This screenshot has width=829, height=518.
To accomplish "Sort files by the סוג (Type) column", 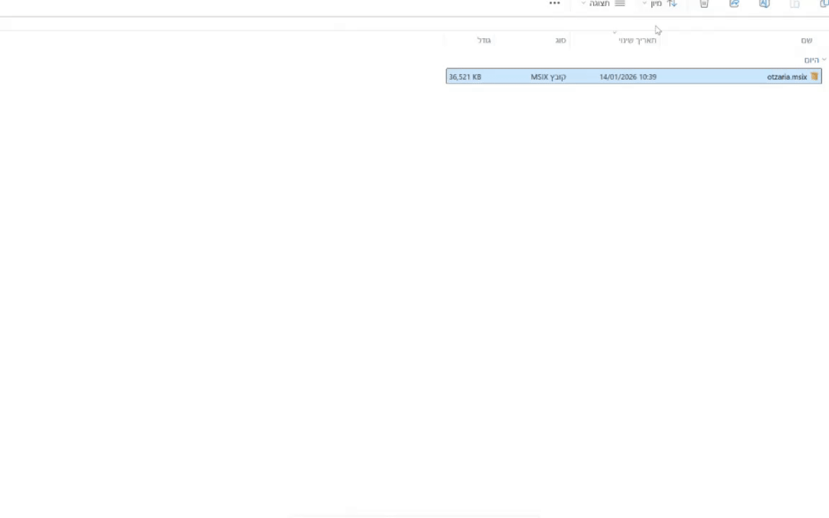I will pyautogui.click(x=561, y=40).
